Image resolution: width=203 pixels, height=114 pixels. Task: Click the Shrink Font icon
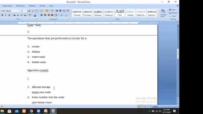33,11
